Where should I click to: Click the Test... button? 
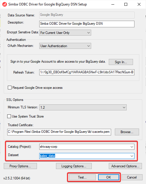click(82, 177)
